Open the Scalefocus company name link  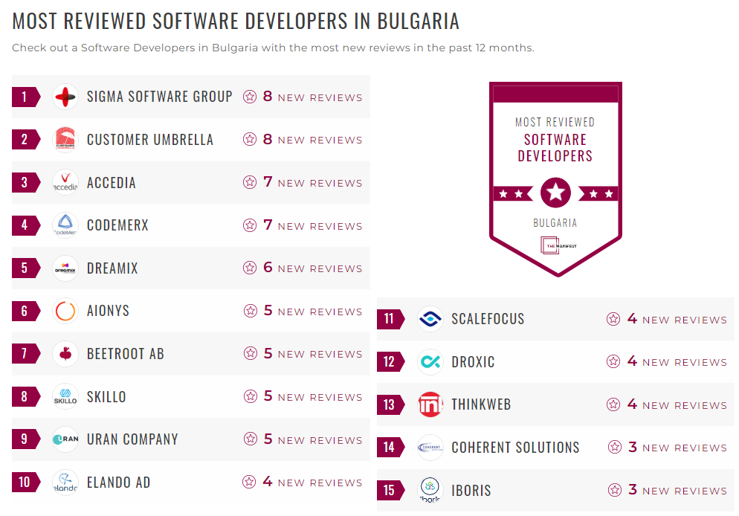click(x=488, y=319)
